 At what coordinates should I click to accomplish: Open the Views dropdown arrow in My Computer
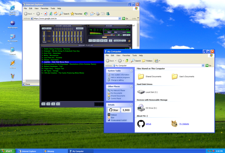[x=160, y=61]
